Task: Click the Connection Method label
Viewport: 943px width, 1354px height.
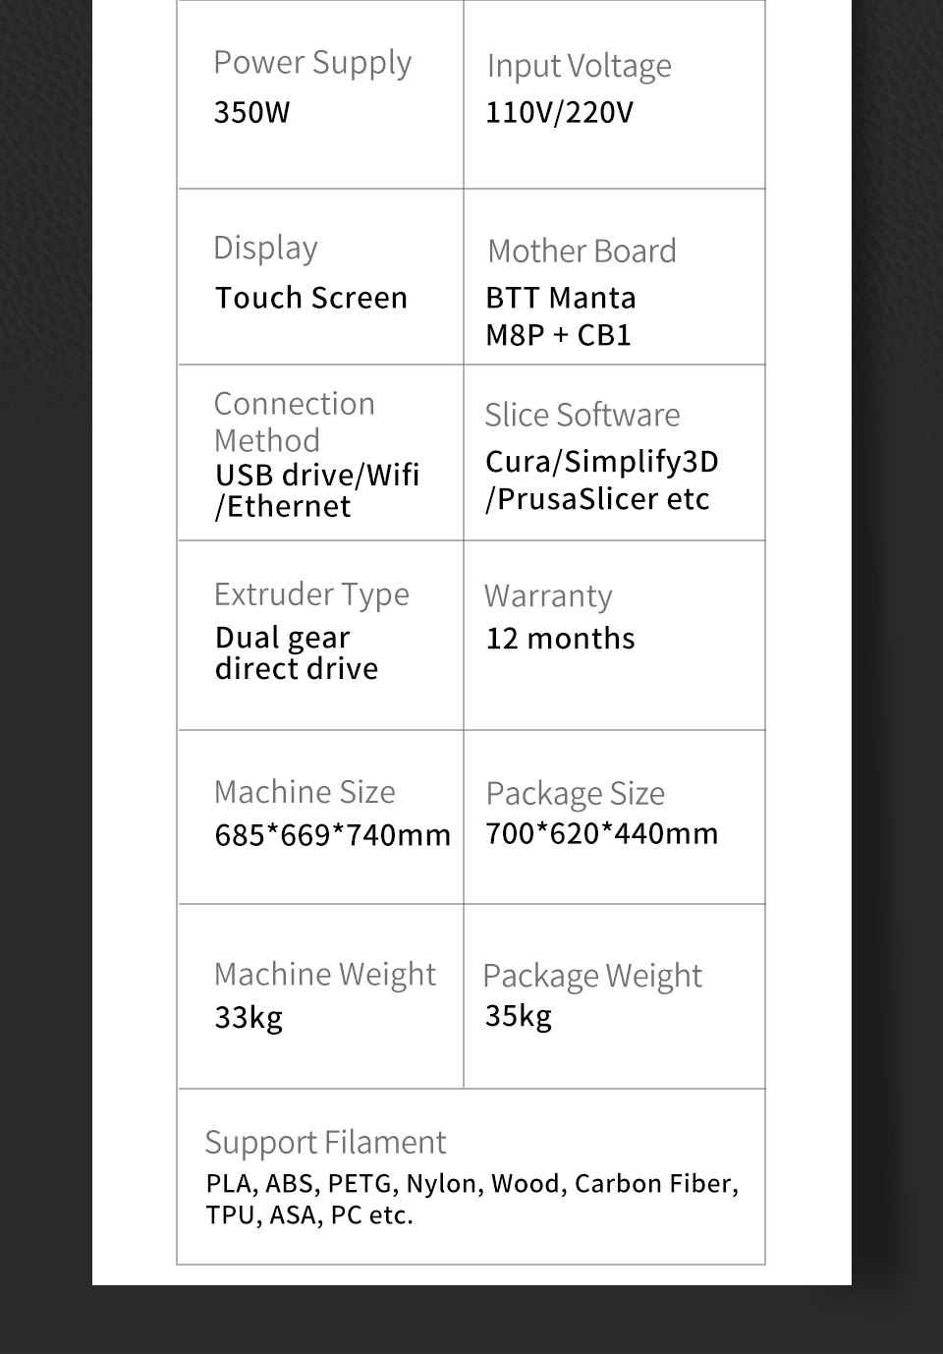Action: 294,422
